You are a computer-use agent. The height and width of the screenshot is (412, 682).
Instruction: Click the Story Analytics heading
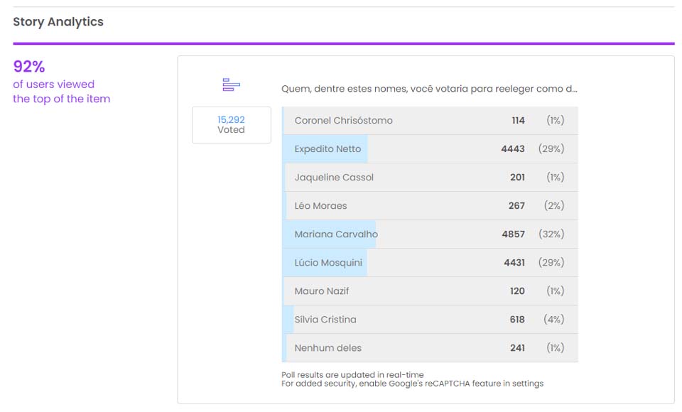[58, 22]
